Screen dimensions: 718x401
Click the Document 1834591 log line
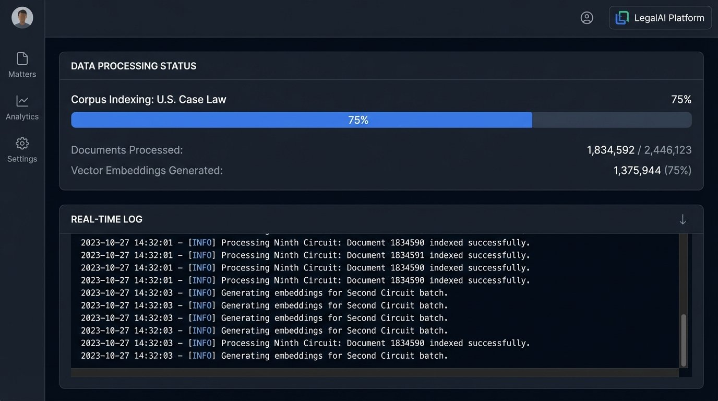[x=305, y=255]
